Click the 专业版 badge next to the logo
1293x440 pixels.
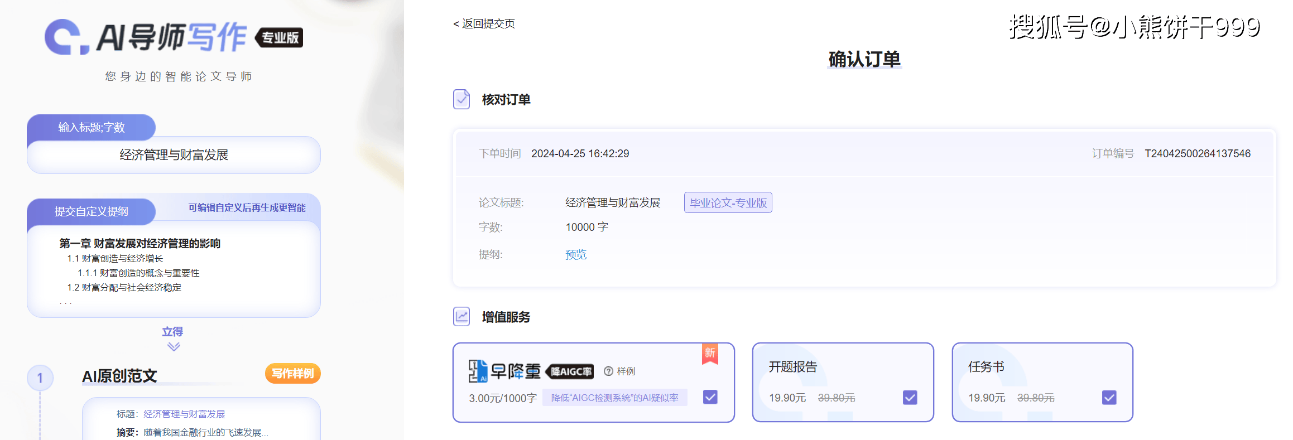pyautogui.click(x=280, y=37)
